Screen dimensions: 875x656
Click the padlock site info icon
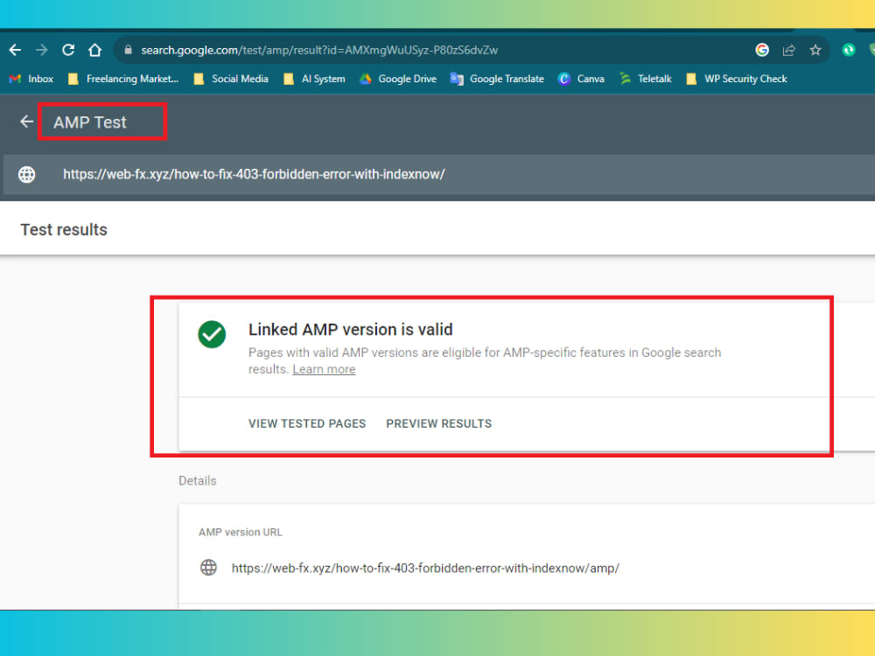[128, 50]
